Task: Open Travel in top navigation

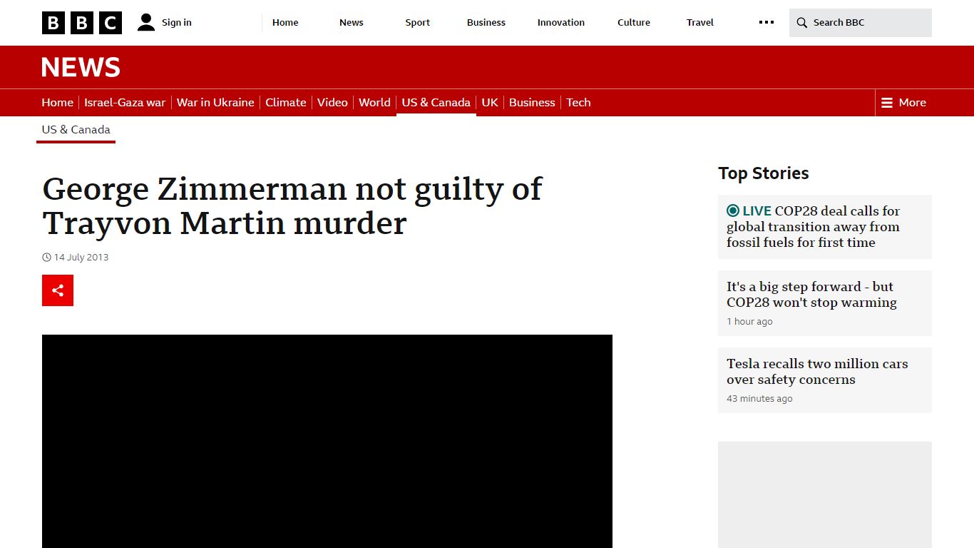Action: coord(700,22)
